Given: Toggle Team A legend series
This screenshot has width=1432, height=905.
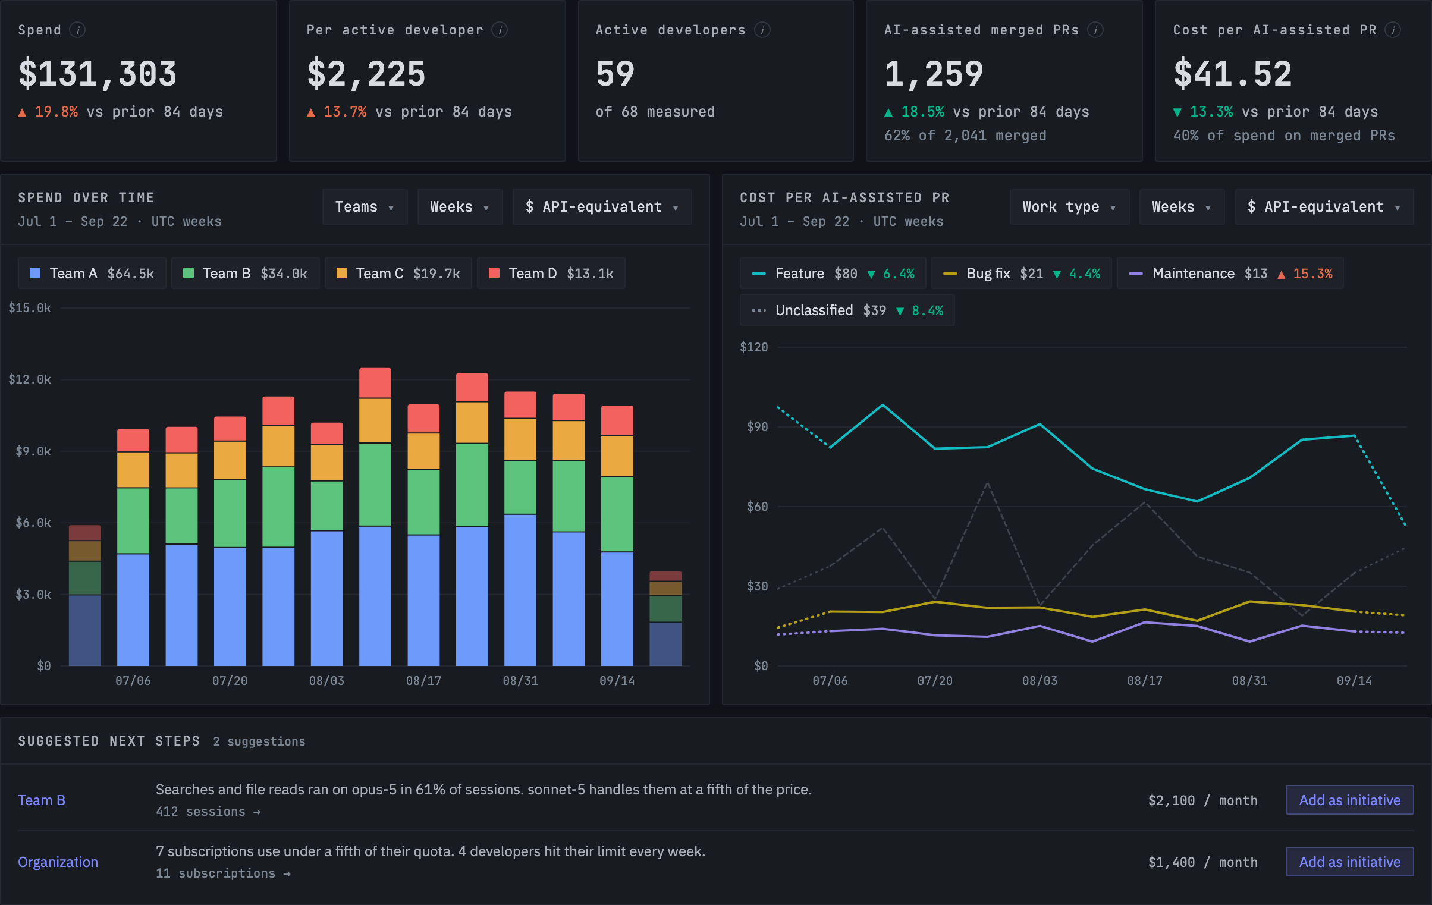Looking at the screenshot, I should 92,274.
